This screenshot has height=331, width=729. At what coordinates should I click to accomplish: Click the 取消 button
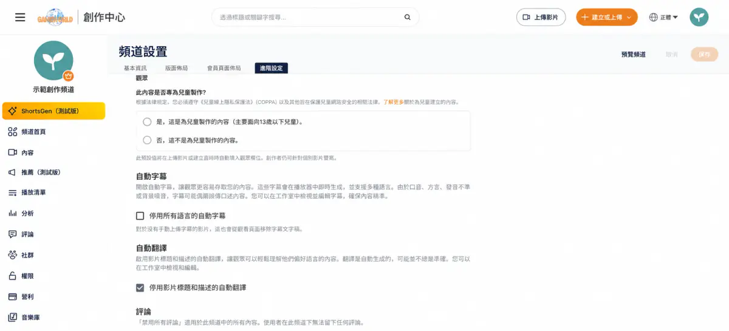tap(672, 55)
